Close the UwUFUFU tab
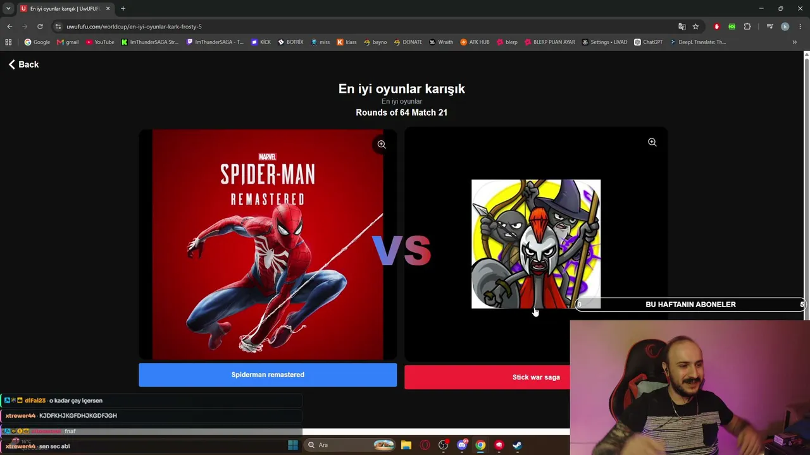 (x=108, y=9)
